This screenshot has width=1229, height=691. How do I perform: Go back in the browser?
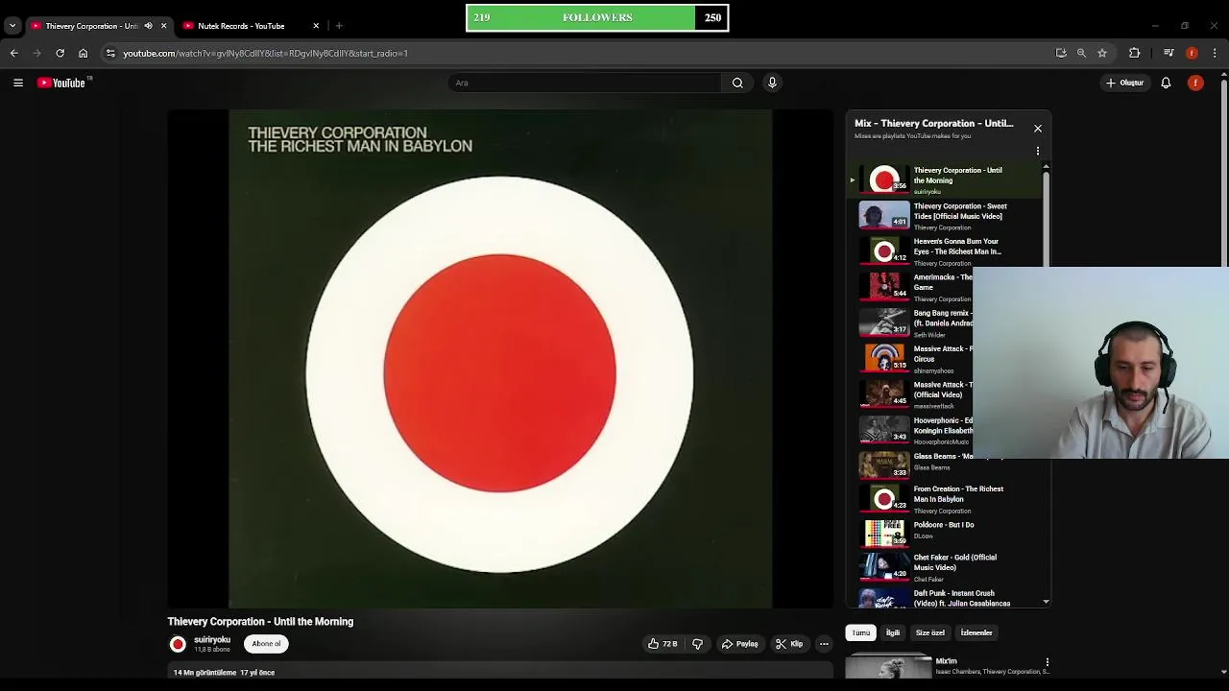pos(14,53)
